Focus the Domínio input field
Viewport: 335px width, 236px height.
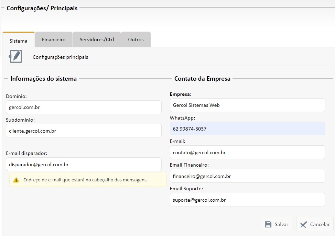(x=84, y=107)
